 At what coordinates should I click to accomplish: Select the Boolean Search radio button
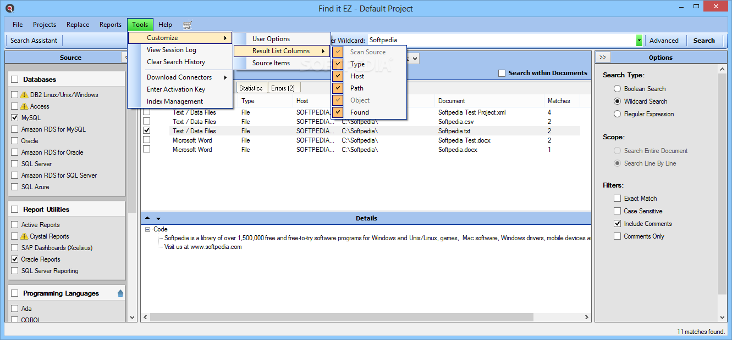[618, 89]
